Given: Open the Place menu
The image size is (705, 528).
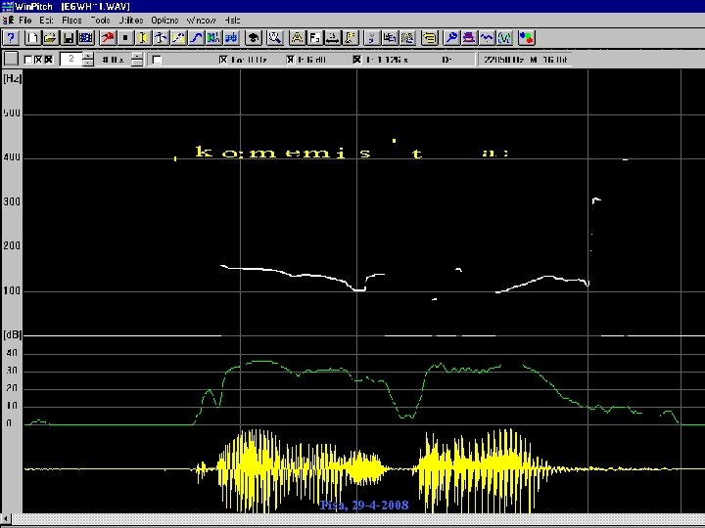Looking at the screenshot, I should 71,21.
